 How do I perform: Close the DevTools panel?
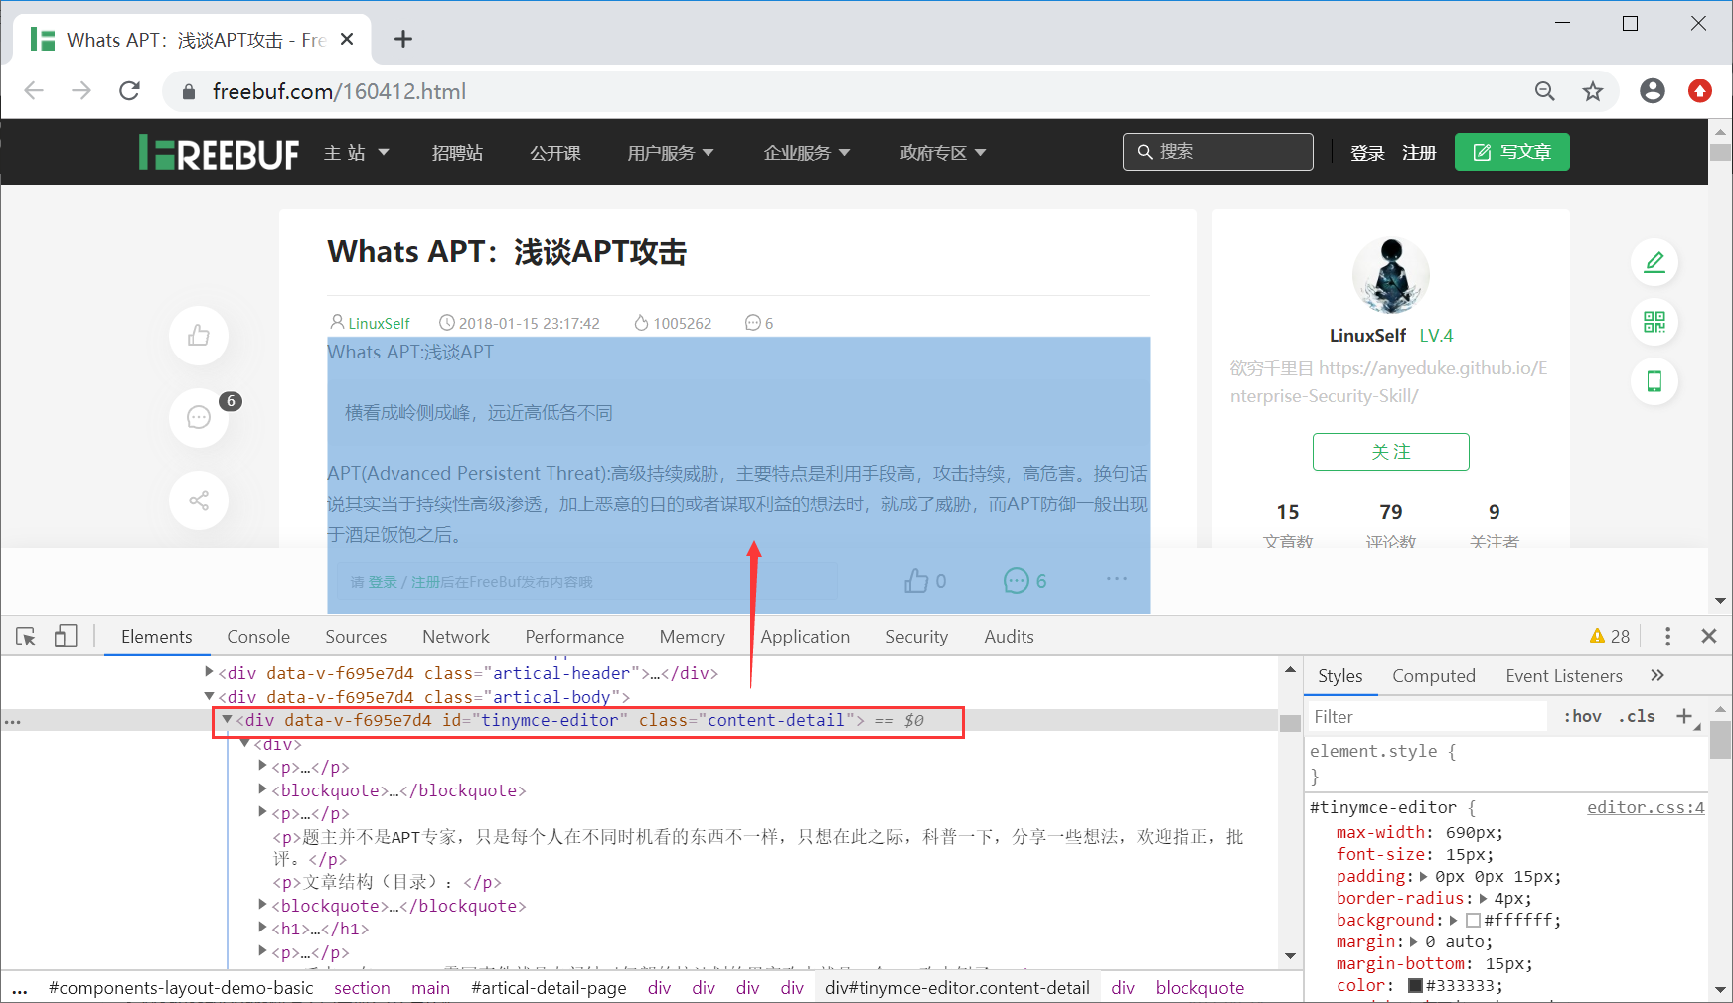(x=1709, y=637)
